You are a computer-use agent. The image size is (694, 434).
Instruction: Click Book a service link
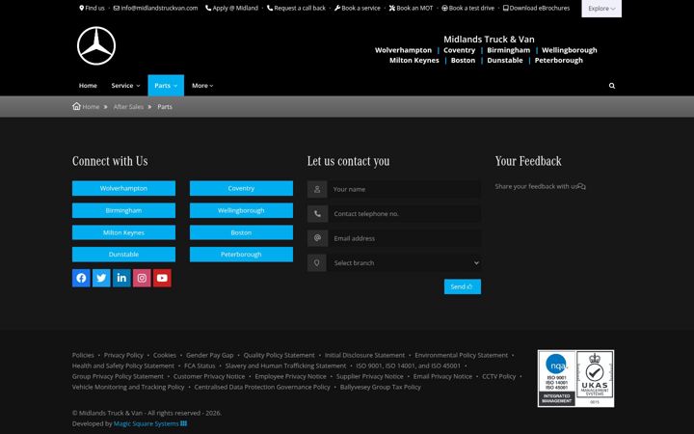coord(358,8)
